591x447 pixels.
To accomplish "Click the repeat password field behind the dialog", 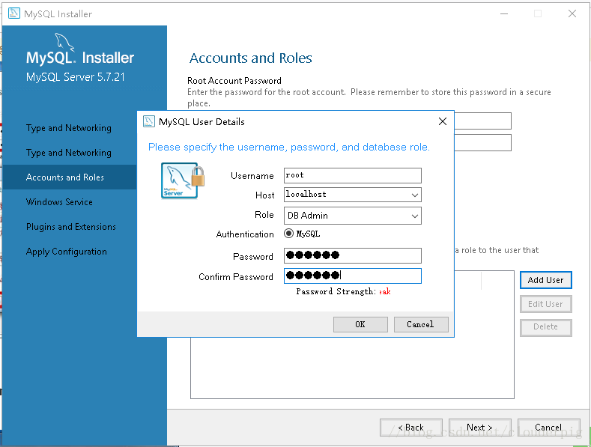I will click(483, 143).
